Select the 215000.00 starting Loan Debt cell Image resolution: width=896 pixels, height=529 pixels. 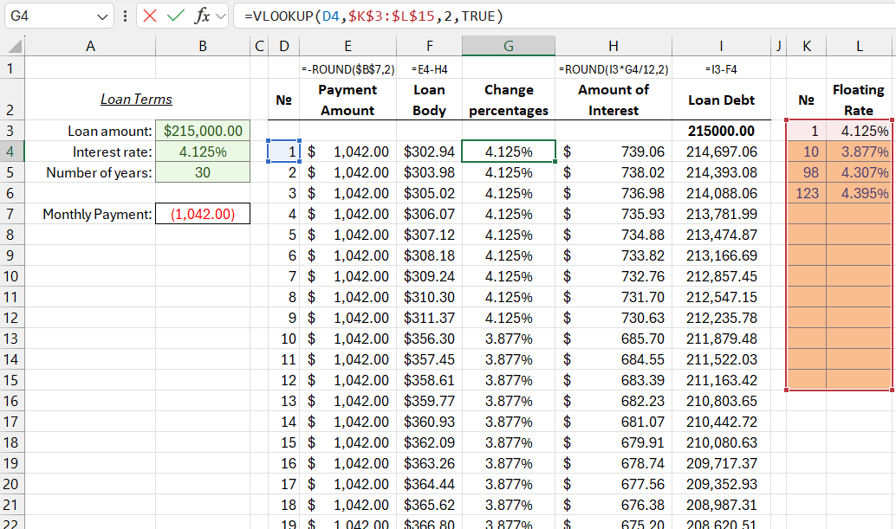click(721, 131)
